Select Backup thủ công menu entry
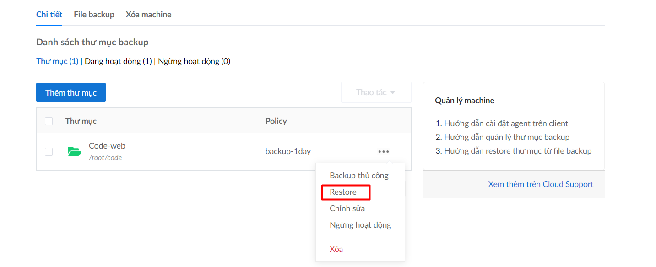 tap(359, 176)
